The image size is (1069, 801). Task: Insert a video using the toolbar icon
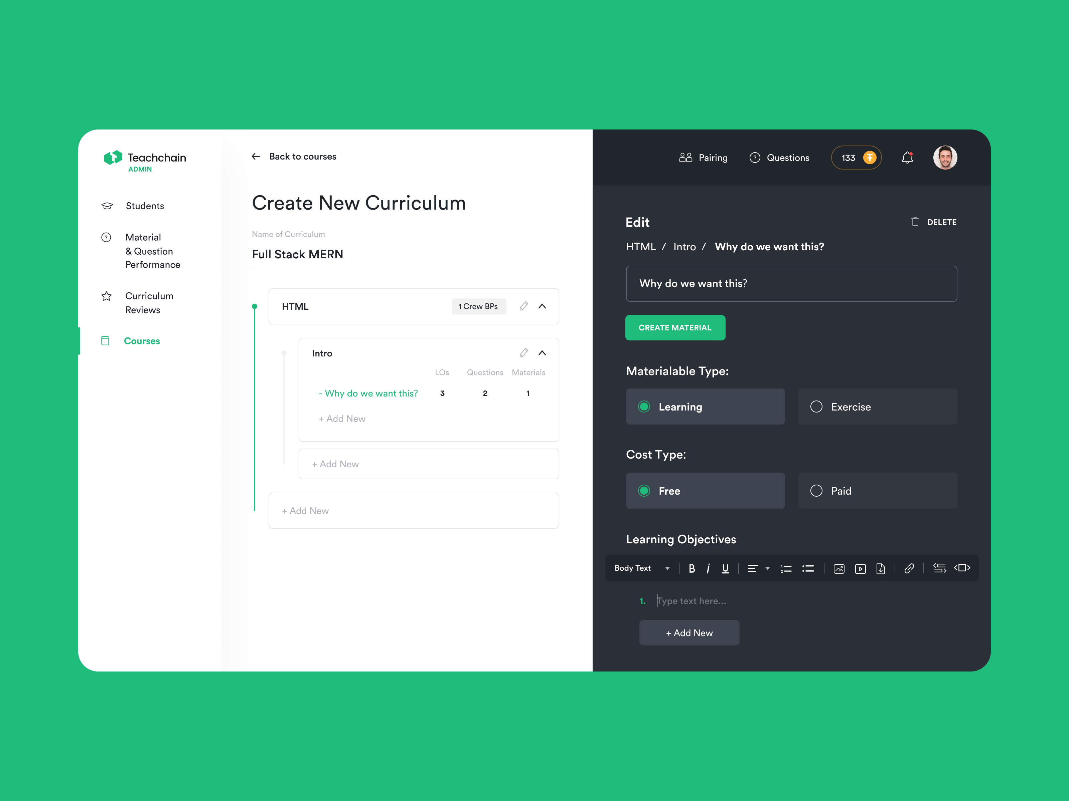click(861, 569)
